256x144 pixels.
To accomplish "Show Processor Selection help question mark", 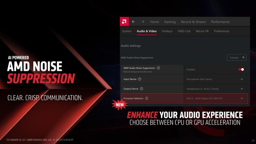I will tap(147, 98).
